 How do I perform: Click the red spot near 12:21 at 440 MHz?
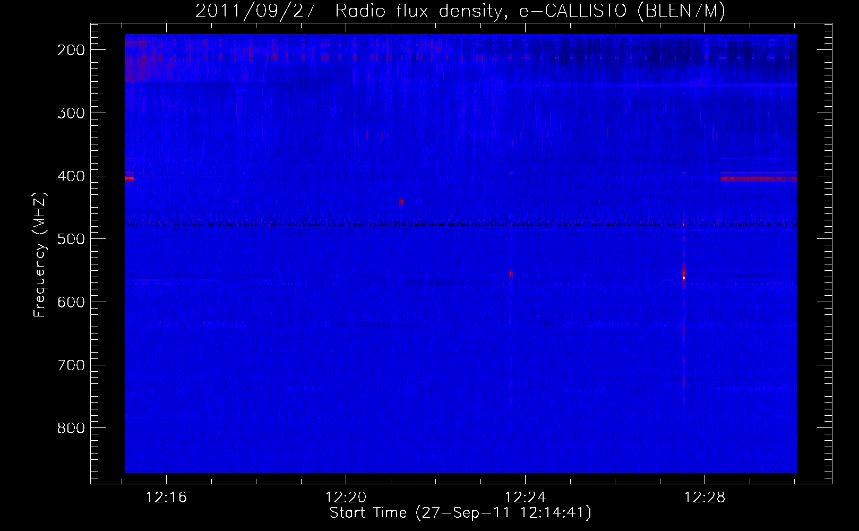click(x=401, y=202)
